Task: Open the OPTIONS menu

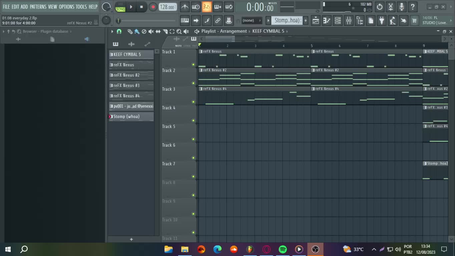Action: click(66, 7)
